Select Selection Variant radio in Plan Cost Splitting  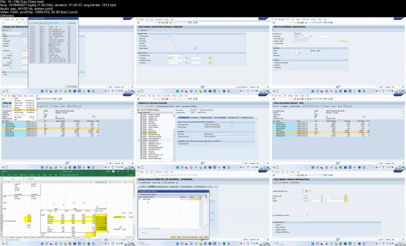point(273,41)
